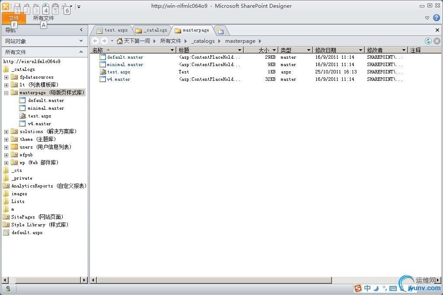This screenshot has height=295, width=443.
Task: Refresh the file list with green icon
Action: click(428, 41)
